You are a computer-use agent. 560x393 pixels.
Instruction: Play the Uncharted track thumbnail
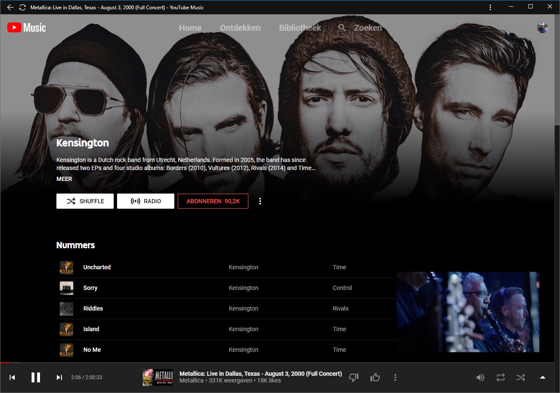coord(67,267)
